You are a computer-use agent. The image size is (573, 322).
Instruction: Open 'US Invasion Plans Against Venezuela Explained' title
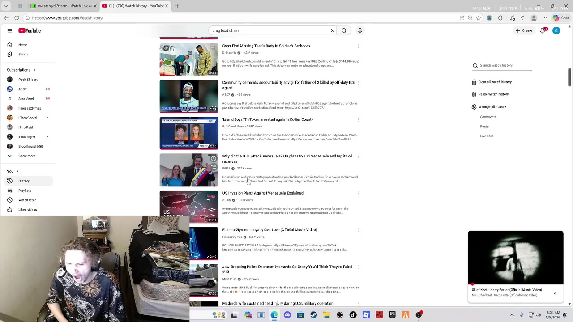click(x=263, y=193)
